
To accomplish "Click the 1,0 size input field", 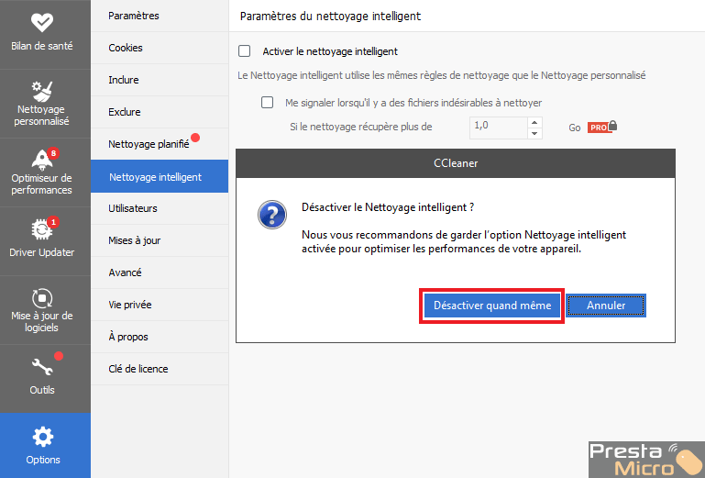I will pyautogui.click(x=498, y=128).
